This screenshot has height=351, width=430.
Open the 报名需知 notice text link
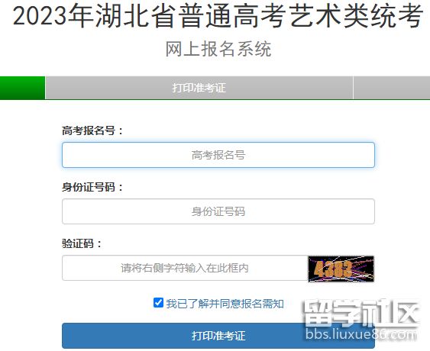(x=263, y=304)
